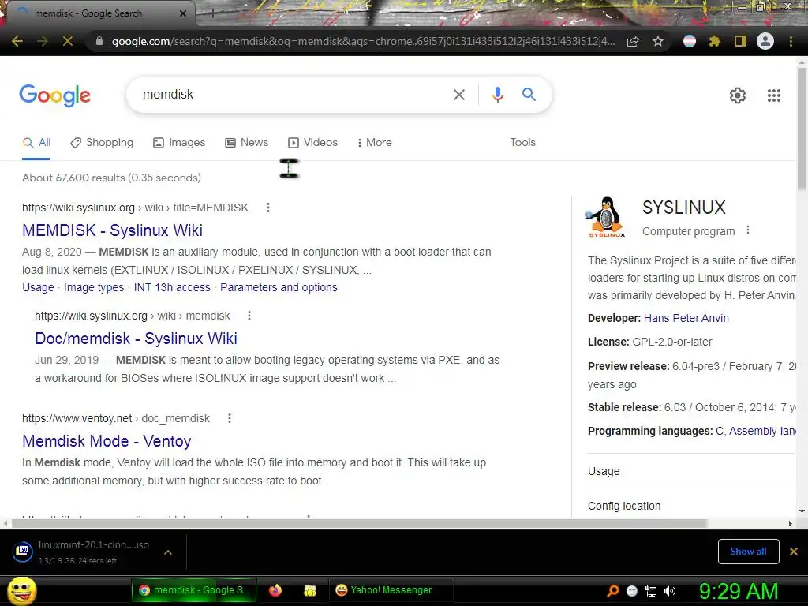The height and width of the screenshot is (606, 808).
Task: Open the Google apps grid
Action: point(774,95)
